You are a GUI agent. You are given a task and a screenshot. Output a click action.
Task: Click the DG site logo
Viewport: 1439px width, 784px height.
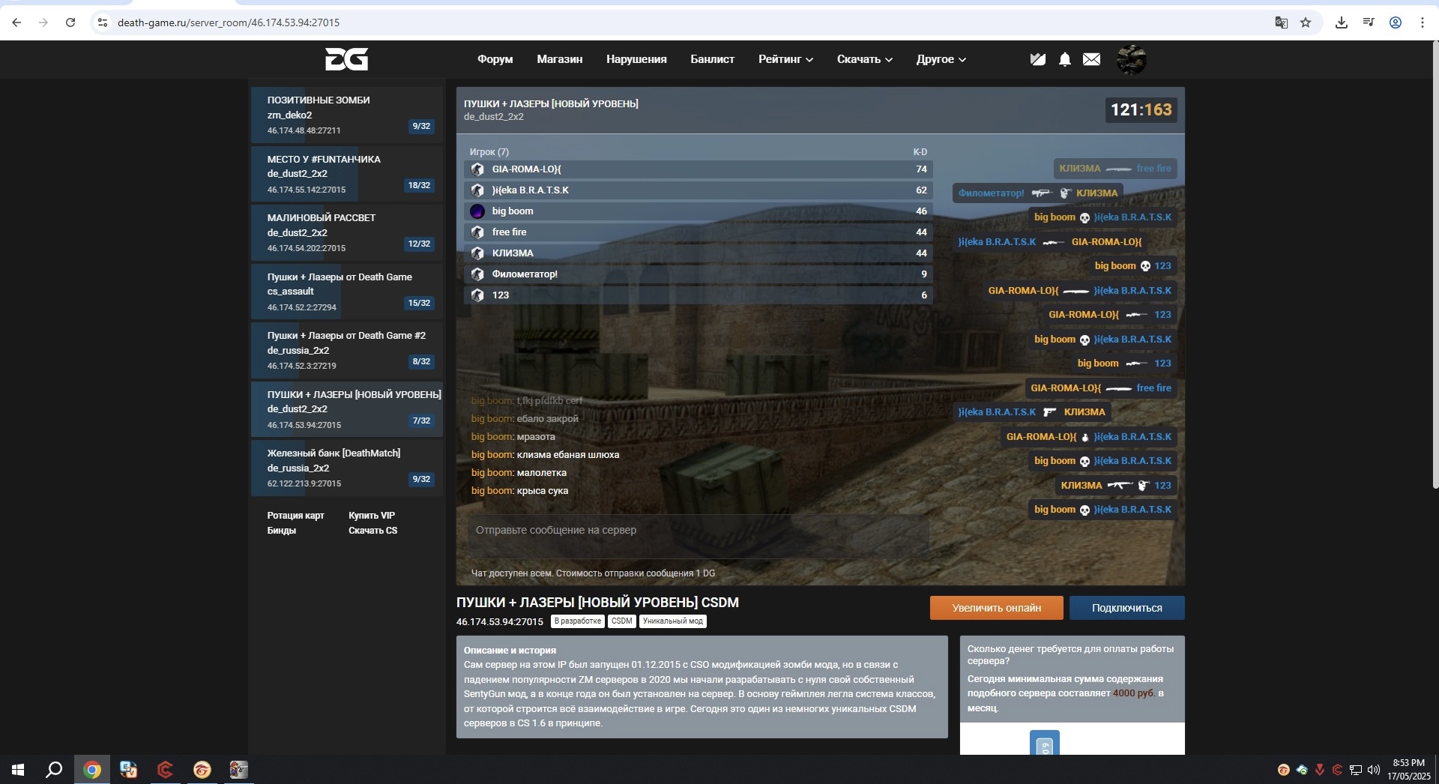click(346, 59)
